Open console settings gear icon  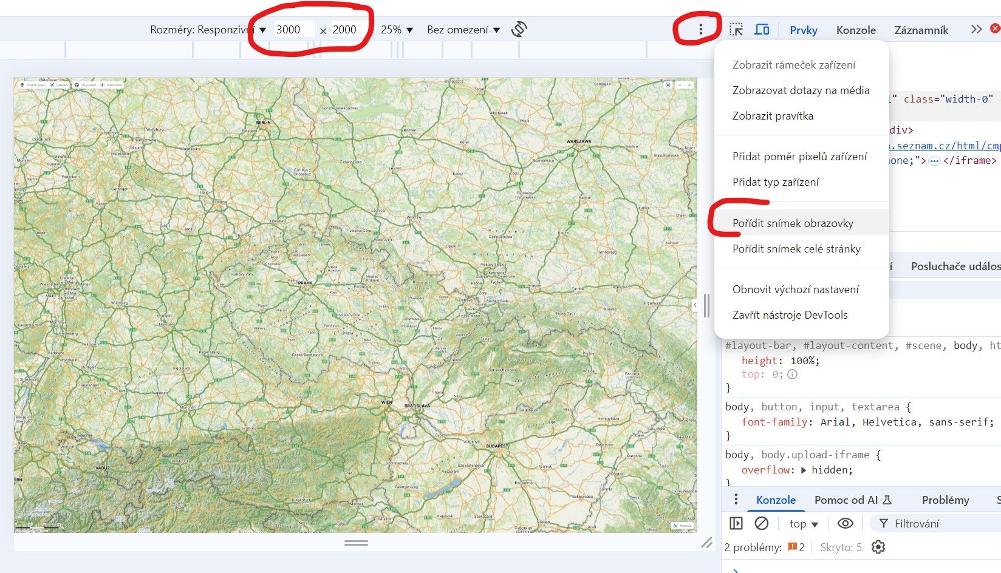[878, 547]
